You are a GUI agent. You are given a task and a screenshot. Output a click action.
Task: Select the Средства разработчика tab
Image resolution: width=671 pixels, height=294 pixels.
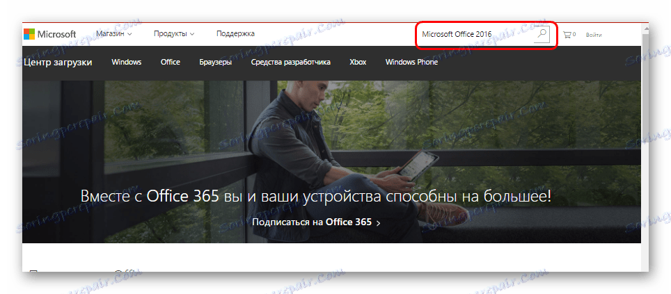pos(290,62)
